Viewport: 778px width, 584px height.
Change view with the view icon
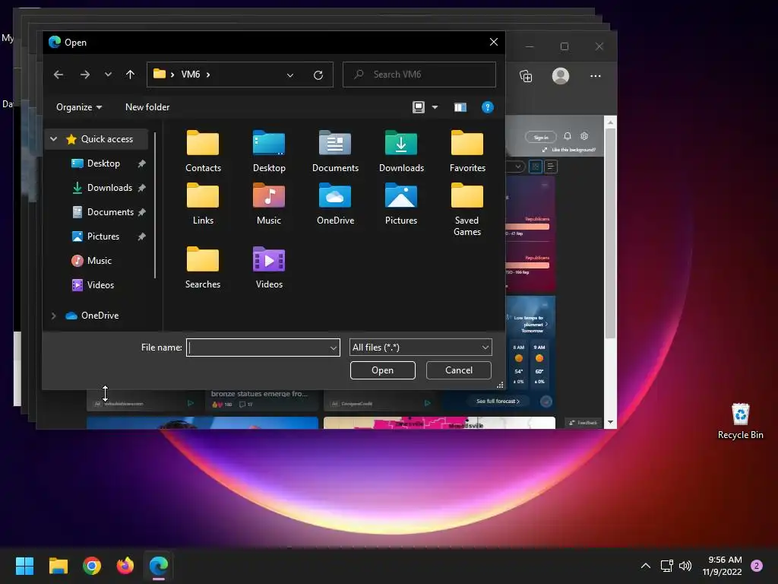tap(419, 107)
